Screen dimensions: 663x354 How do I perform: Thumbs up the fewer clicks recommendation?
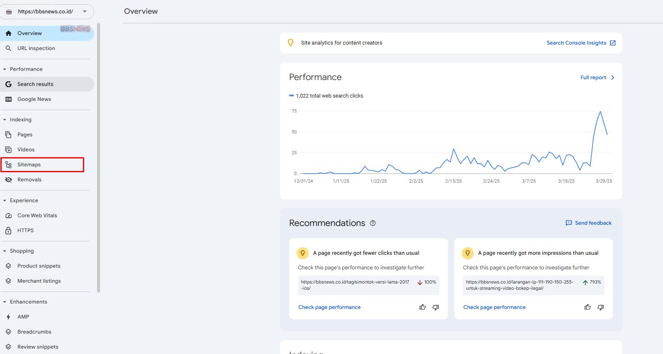[x=423, y=307]
